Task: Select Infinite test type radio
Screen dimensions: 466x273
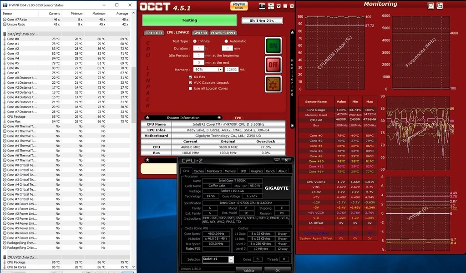Action: [x=195, y=41]
